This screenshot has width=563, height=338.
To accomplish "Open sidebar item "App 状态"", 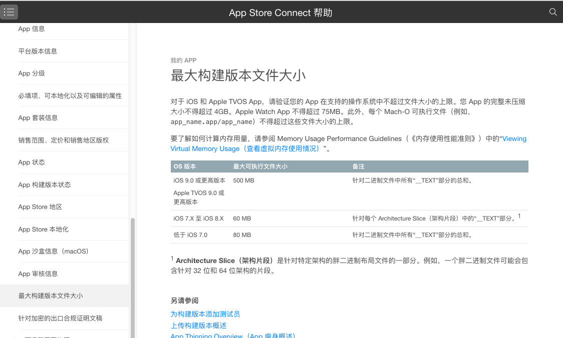I will 32,162.
